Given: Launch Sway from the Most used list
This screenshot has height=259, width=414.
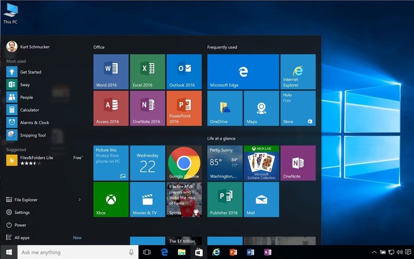Looking at the screenshot, I should pyautogui.click(x=44, y=85).
